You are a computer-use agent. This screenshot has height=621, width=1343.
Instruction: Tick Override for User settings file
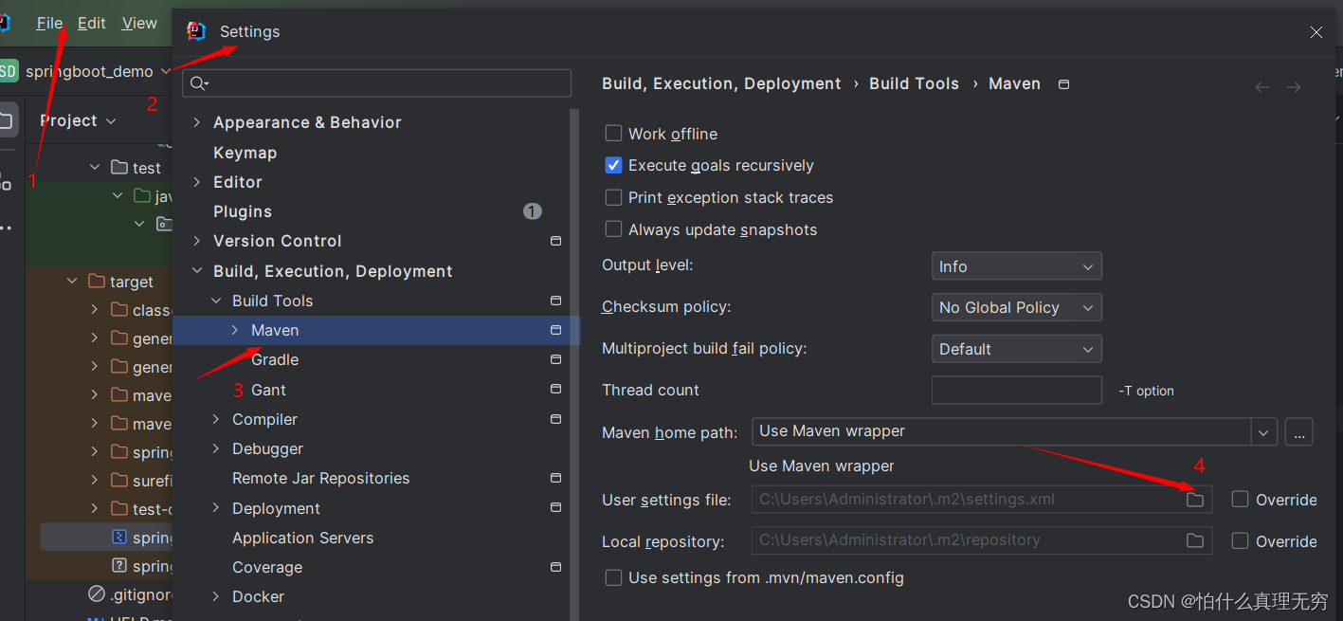[1240, 500]
